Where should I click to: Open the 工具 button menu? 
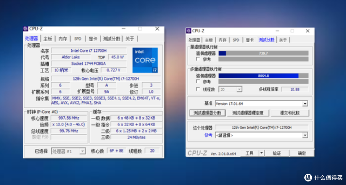coord(250,153)
